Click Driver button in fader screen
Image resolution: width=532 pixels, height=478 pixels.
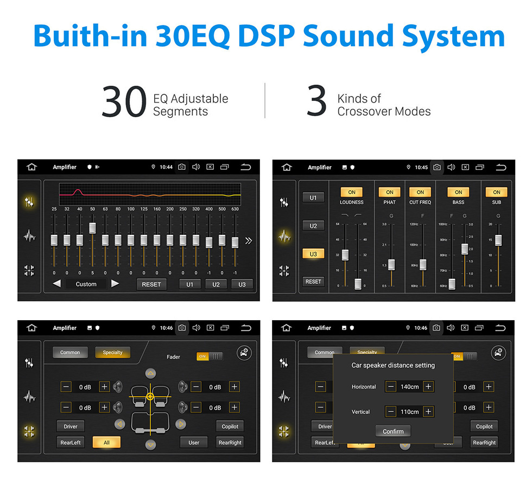coord(71,426)
